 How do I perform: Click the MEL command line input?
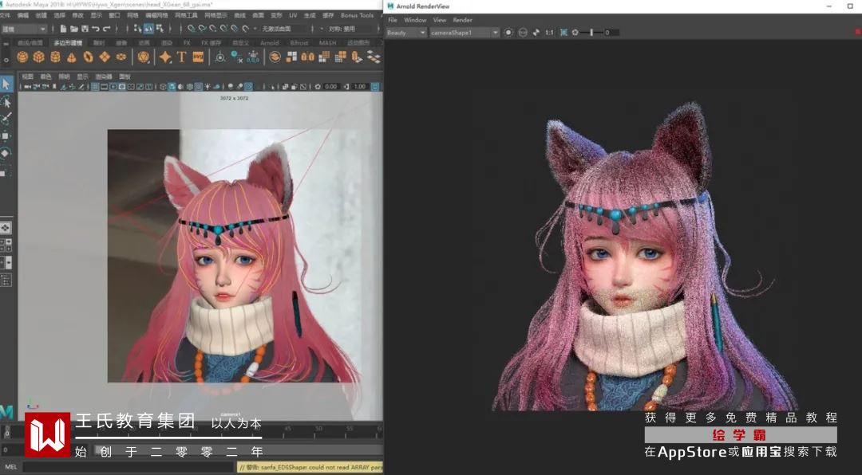tap(129, 467)
